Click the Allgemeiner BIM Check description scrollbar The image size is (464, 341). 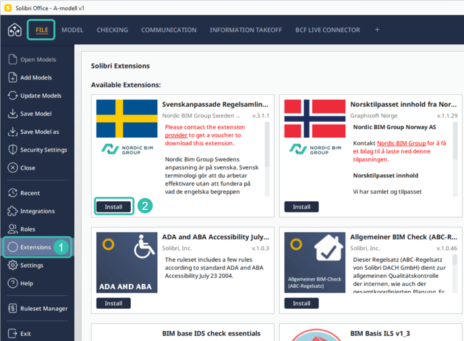pos(455,260)
